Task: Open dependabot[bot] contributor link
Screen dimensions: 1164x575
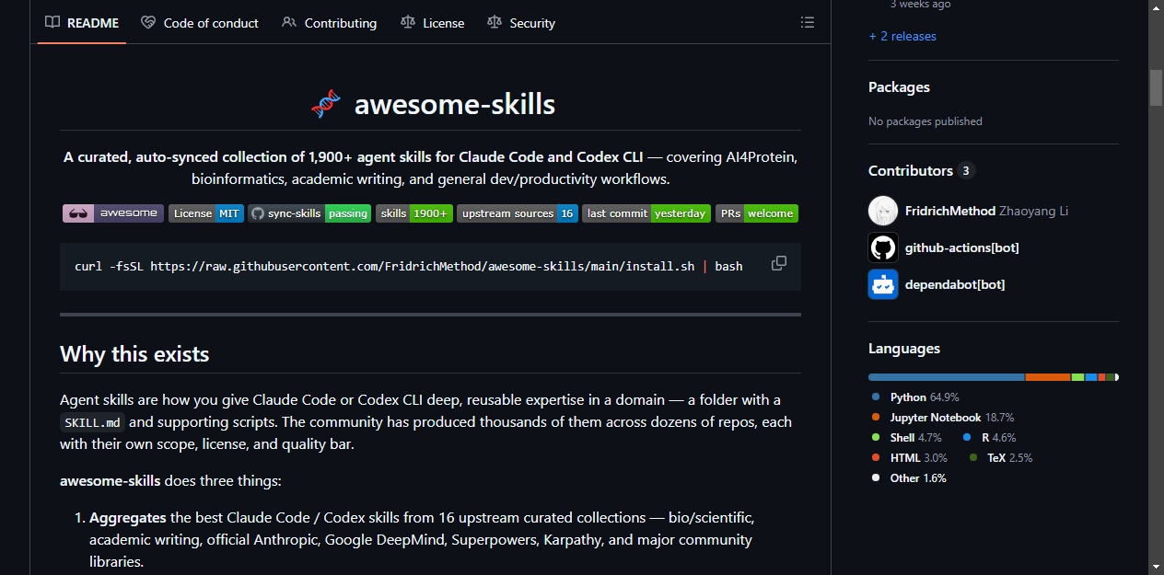Action: click(955, 284)
